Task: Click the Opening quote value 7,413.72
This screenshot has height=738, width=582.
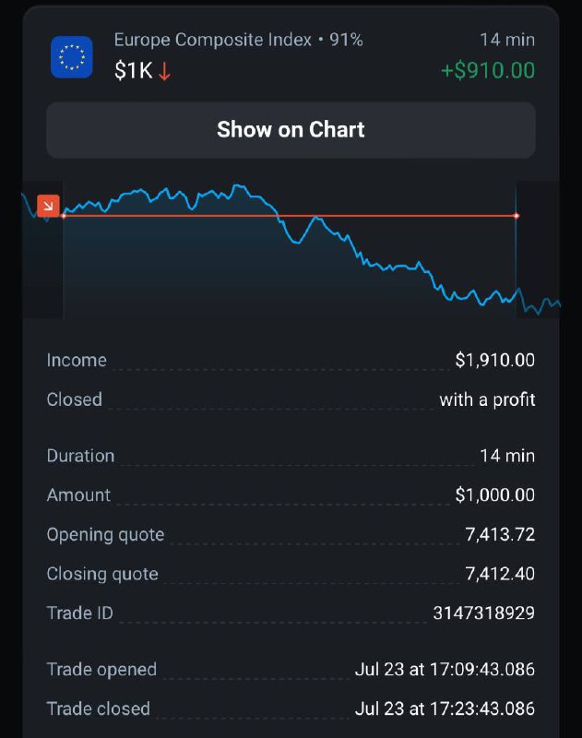Action: pyautogui.click(x=500, y=534)
